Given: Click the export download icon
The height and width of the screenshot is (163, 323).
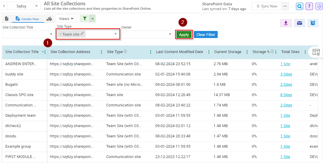Looking at the screenshot, I should [286, 23].
